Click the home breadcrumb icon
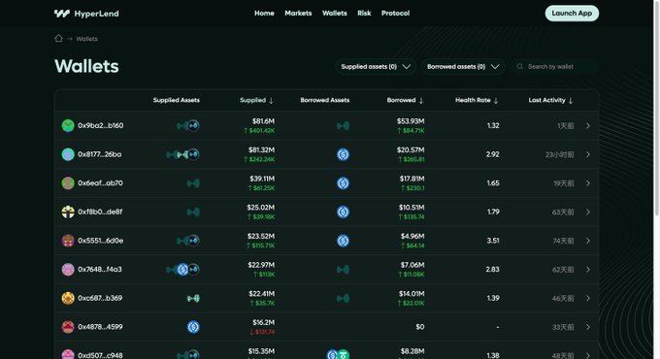Viewport: 660px width, 359px height. 58,38
